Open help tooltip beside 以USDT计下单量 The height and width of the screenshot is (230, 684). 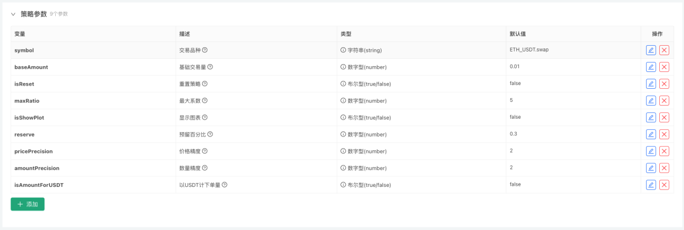225,184
